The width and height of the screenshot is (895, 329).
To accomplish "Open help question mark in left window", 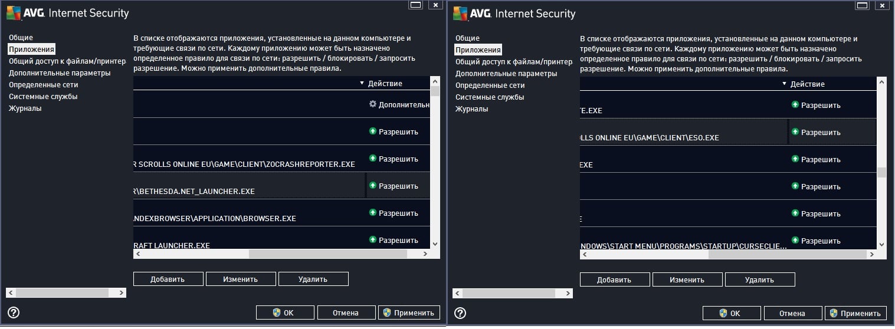I will tap(14, 312).
